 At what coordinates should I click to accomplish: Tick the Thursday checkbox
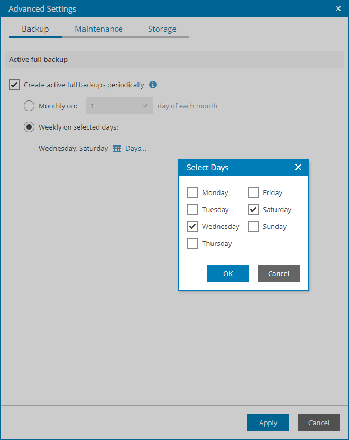[x=192, y=243]
